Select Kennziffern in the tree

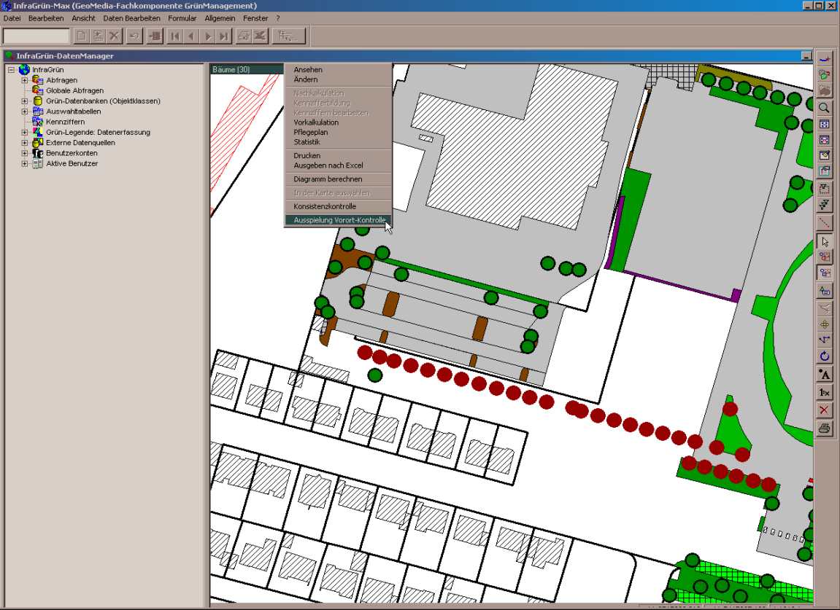(x=66, y=122)
